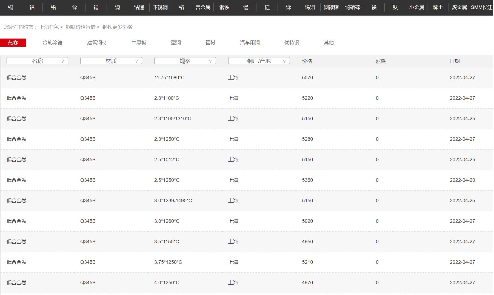Open the 名称 filter dropdown
The image size is (494, 295).
click(37, 61)
